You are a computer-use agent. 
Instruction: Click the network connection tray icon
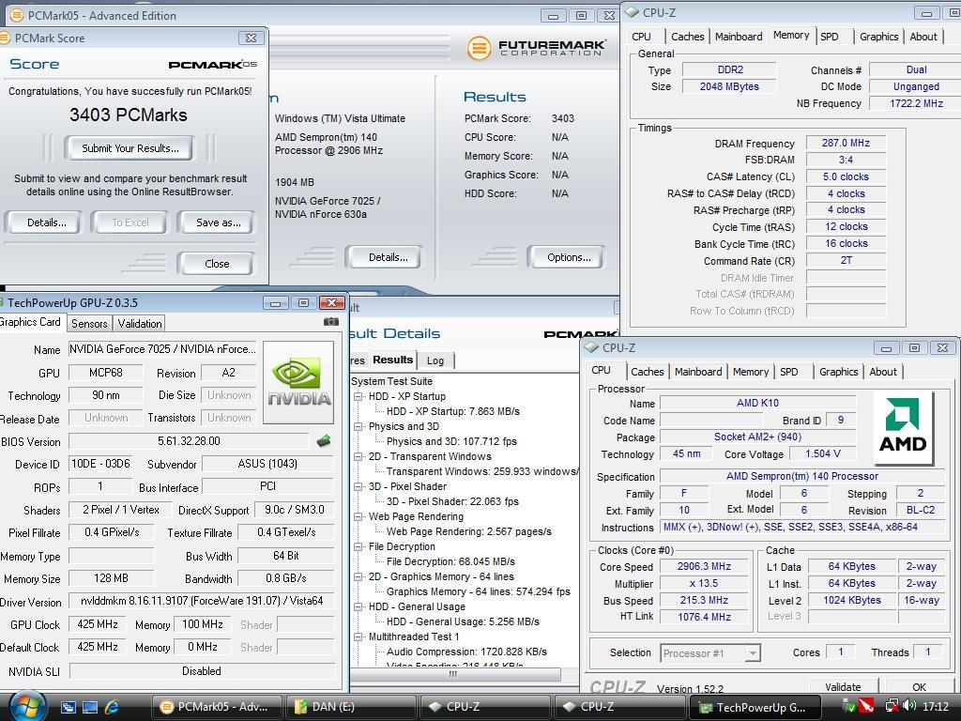(892, 706)
